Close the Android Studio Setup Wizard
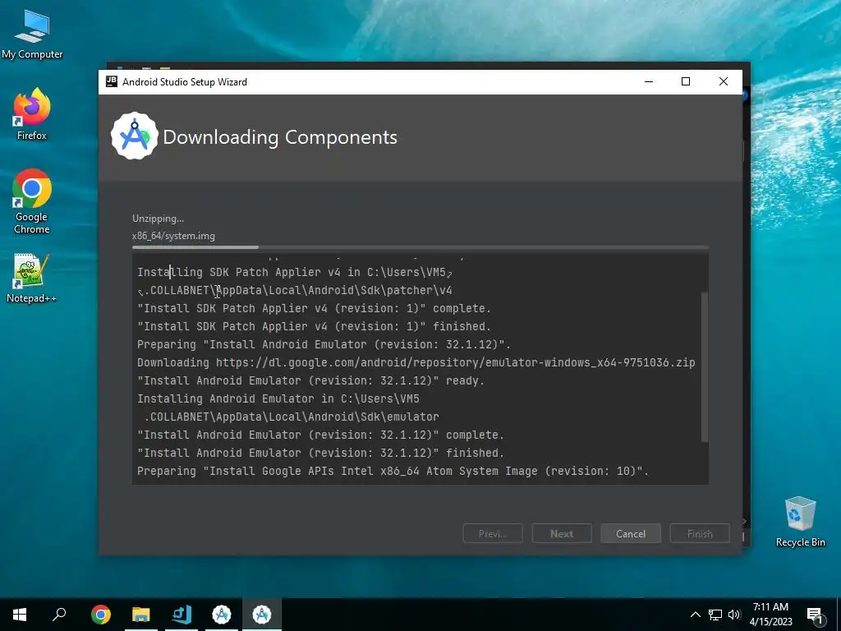Image resolution: width=841 pixels, height=631 pixels. pos(724,81)
